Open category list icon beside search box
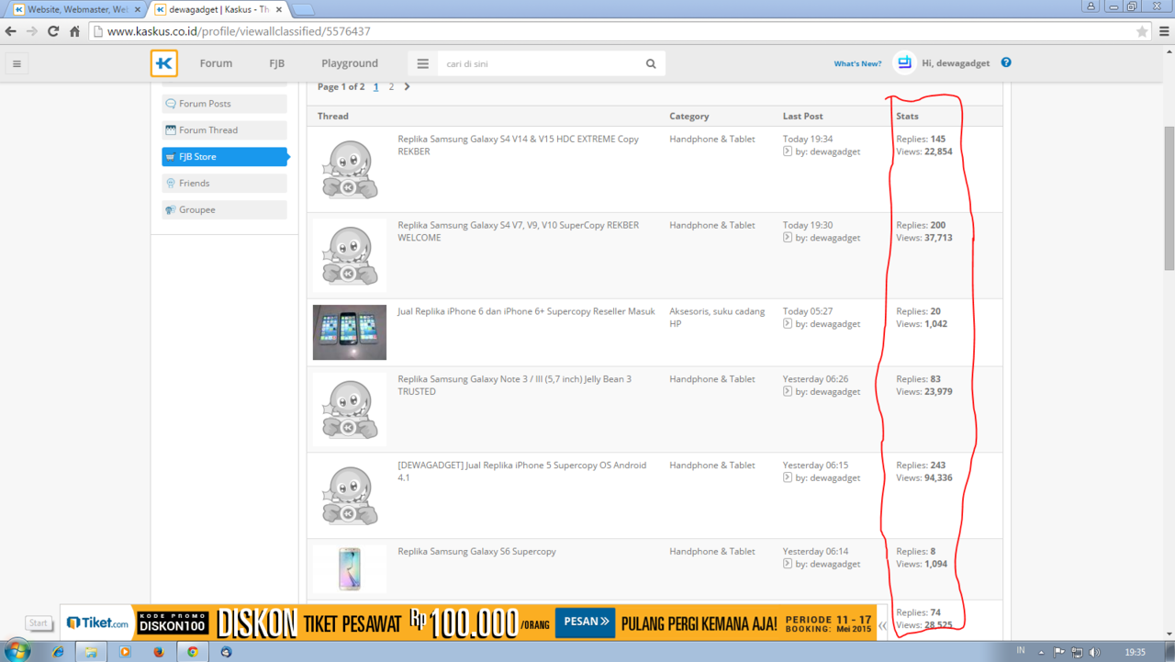Image resolution: width=1175 pixels, height=662 pixels. point(423,63)
